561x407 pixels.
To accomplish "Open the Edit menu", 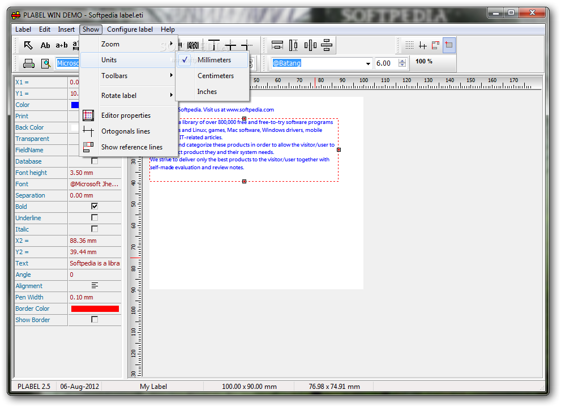I will 44,29.
